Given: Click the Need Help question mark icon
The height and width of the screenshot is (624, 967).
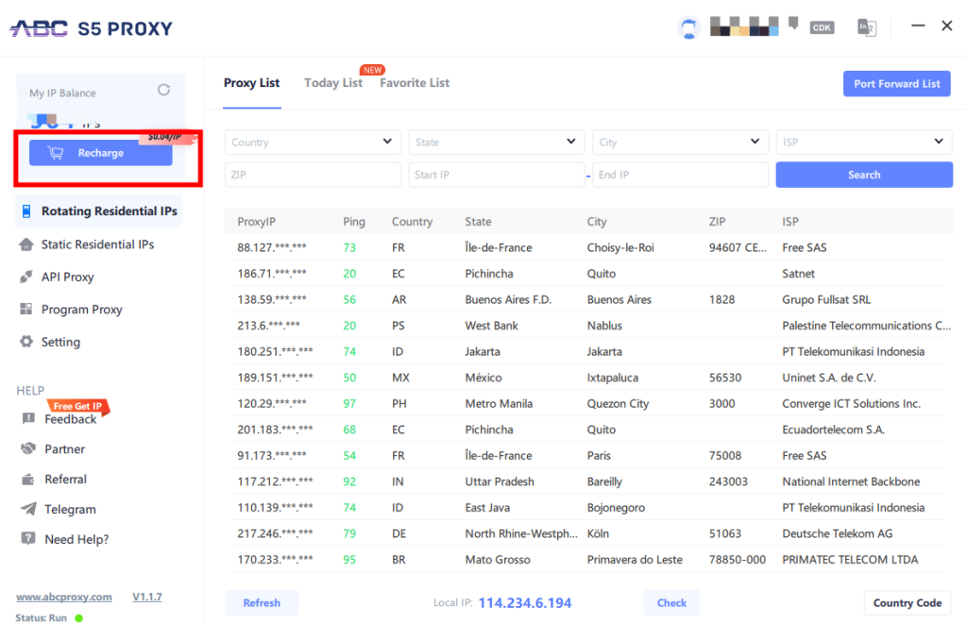Looking at the screenshot, I should 28,538.
